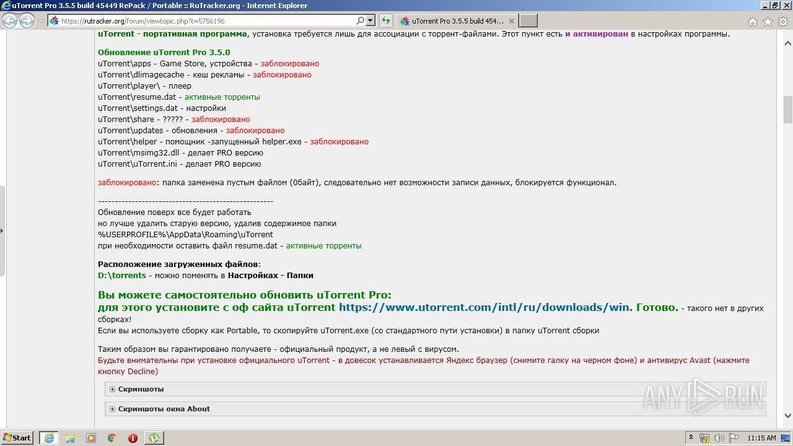Open the network tray icon
The width and height of the screenshot is (793, 446).
pos(705,437)
